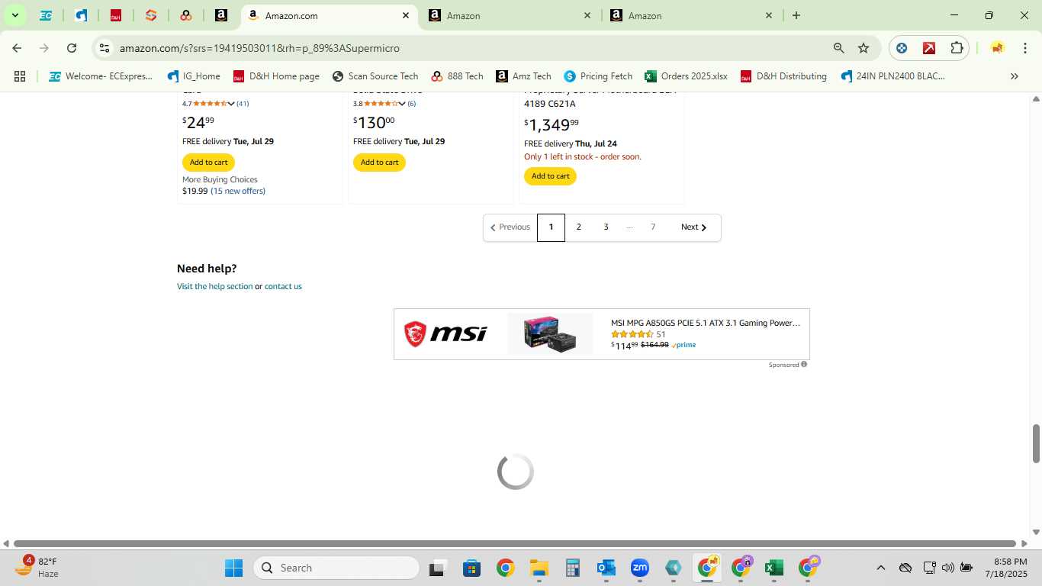This screenshot has height=586, width=1042.
Task: Open the MSI power supply product image
Action: [550, 334]
